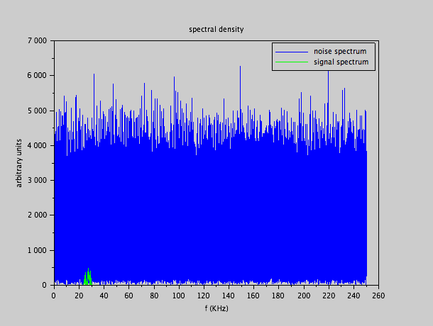The height and width of the screenshot is (326, 433).
Task: Click the 60 x-axis tick label
Action: [128, 296]
